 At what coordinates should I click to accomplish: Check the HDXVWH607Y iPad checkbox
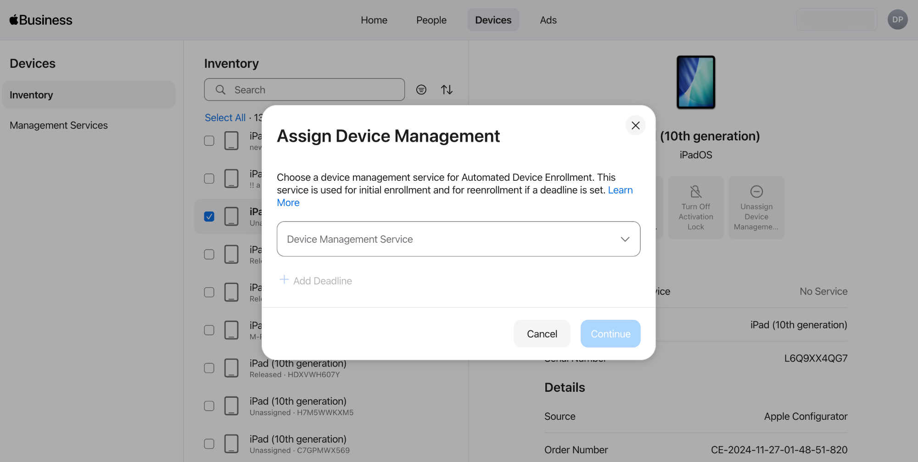tap(209, 368)
